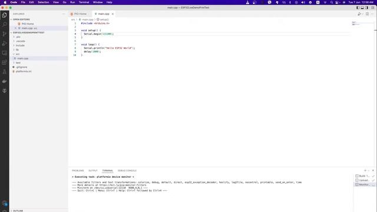Open Spotlight search in menu bar
The height and width of the screenshot is (212, 377).
click(x=332, y=2)
